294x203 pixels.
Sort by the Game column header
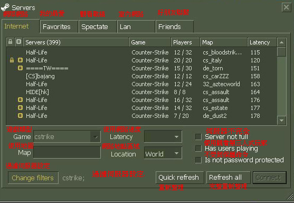click(149, 42)
